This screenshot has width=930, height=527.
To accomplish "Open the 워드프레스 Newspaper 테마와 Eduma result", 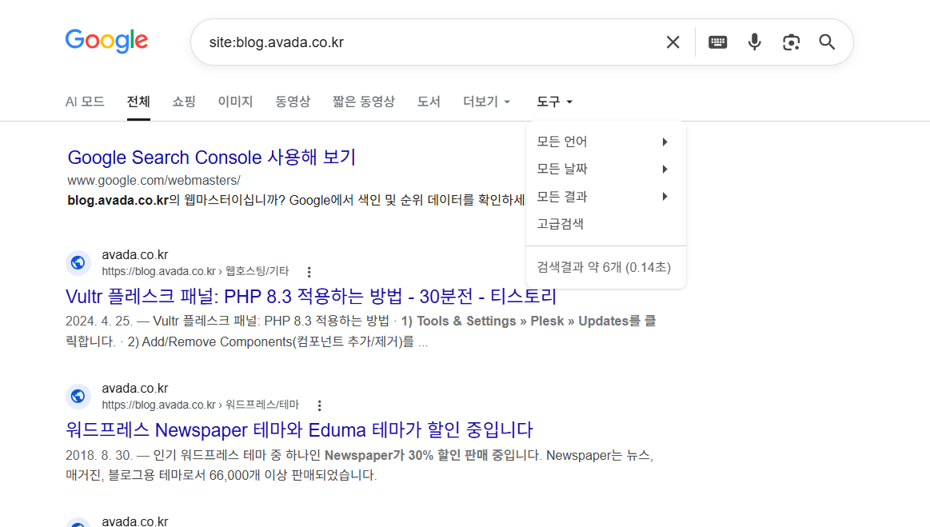I will pos(299,429).
